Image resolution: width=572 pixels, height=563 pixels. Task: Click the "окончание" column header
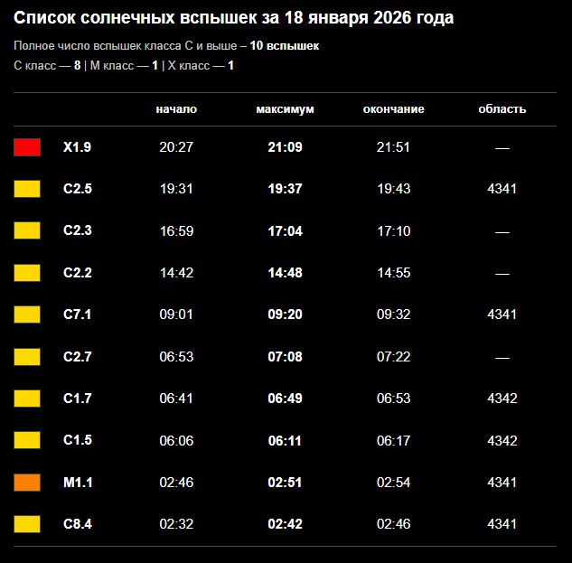[393, 109]
